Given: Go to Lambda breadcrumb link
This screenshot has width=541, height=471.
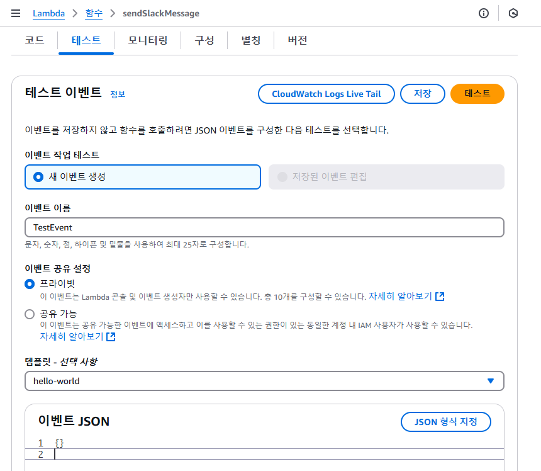Looking at the screenshot, I should point(48,13).
